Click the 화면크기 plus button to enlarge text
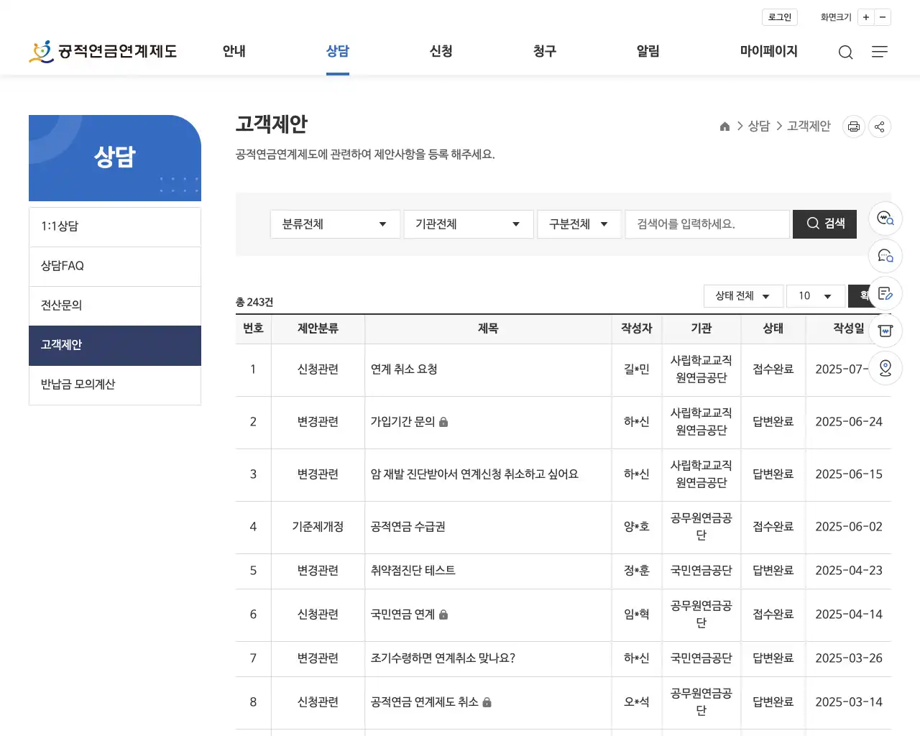This screenshot has width=920, height=736. point(866,17)
